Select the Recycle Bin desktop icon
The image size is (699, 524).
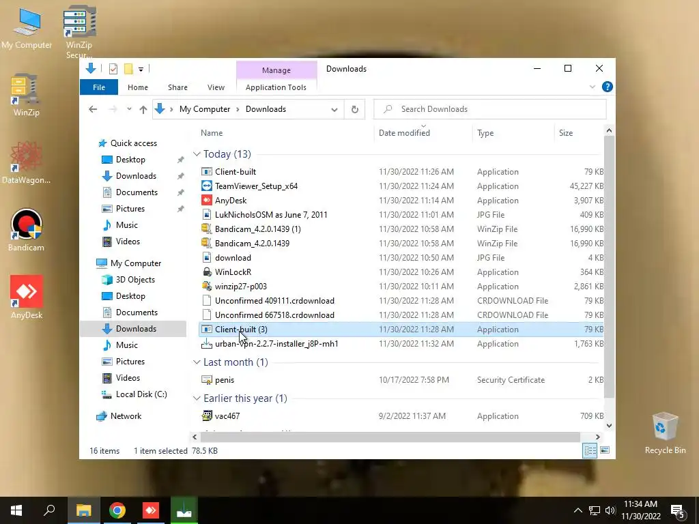coord(665,433)
